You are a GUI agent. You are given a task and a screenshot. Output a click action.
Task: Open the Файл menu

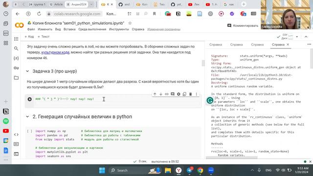pos(31,29)
